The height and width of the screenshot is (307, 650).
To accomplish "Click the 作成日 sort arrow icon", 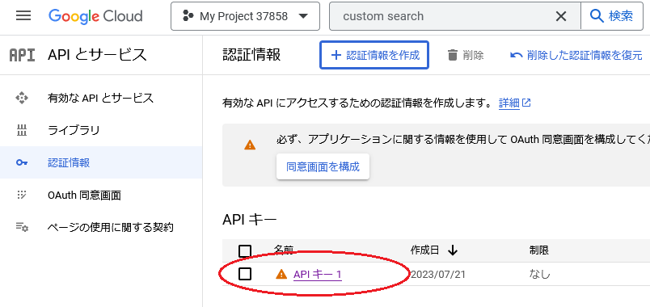I will coord(452,250).
